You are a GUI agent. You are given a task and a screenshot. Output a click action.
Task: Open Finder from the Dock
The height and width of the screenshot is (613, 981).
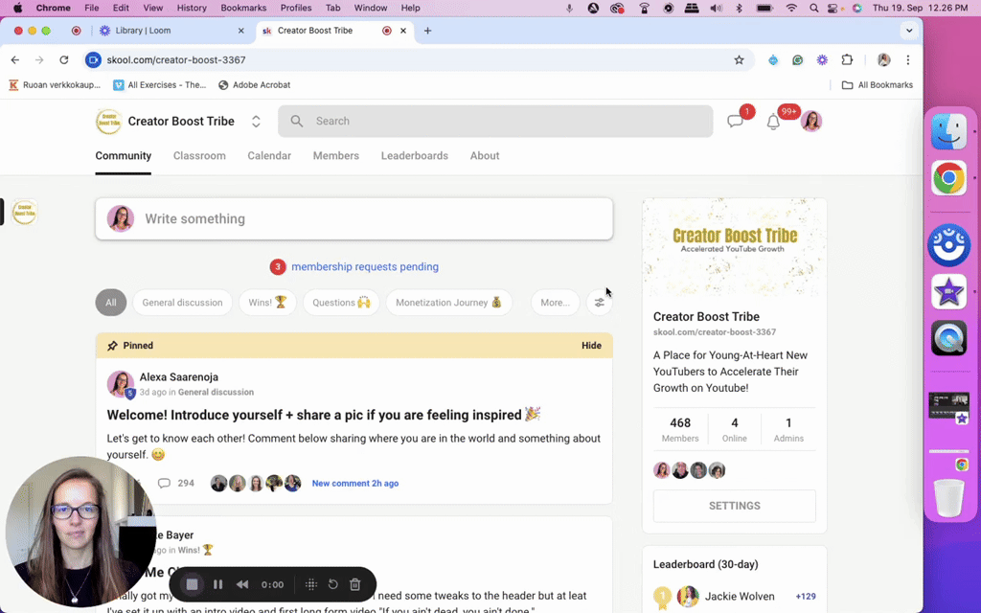(948, 131)
